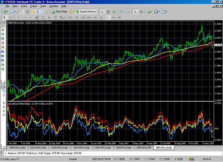Screen dimensions: 223x162
Task: Open the Data Window crosshair-target icon
Action: click(27, 12)
